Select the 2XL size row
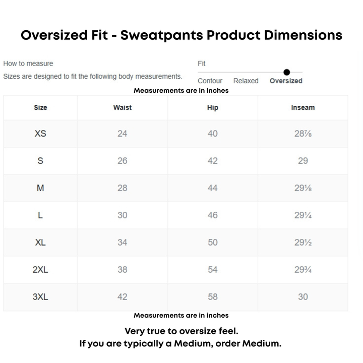This screenshot has width=363, height=363. (40, 270)
